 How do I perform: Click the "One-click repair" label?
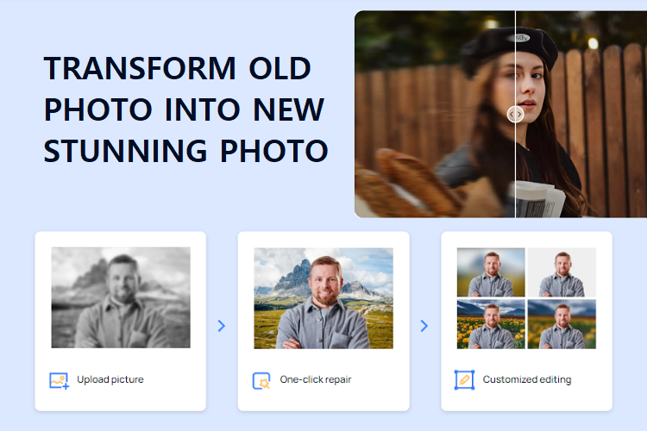(315, 379)
